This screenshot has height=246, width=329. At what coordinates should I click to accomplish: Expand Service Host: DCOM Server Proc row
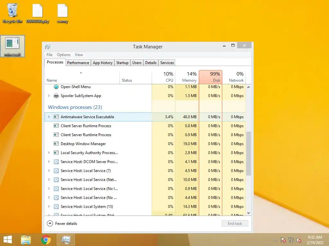[49, 162]
